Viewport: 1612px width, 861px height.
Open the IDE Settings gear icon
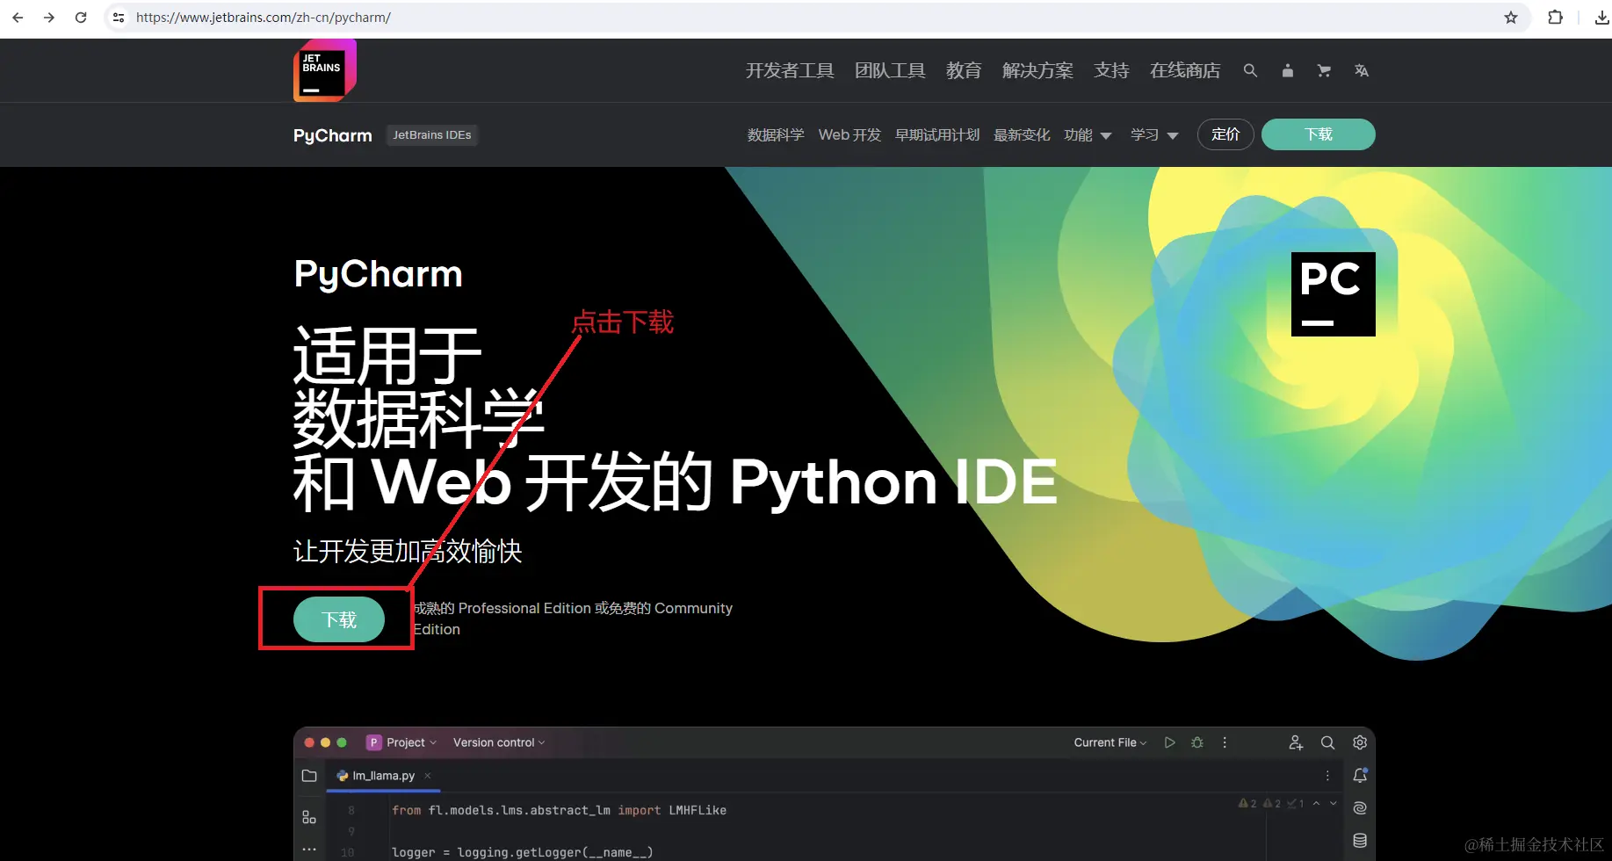1359,742
